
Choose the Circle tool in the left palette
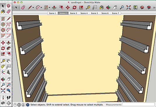coord(3,24)
